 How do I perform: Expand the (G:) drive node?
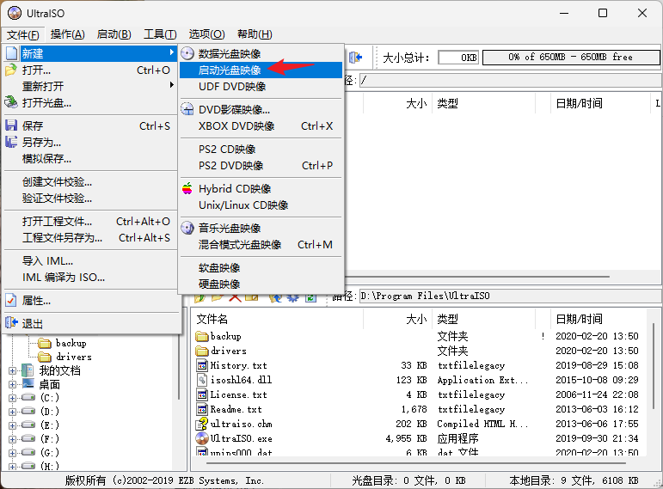click(12, 453)
